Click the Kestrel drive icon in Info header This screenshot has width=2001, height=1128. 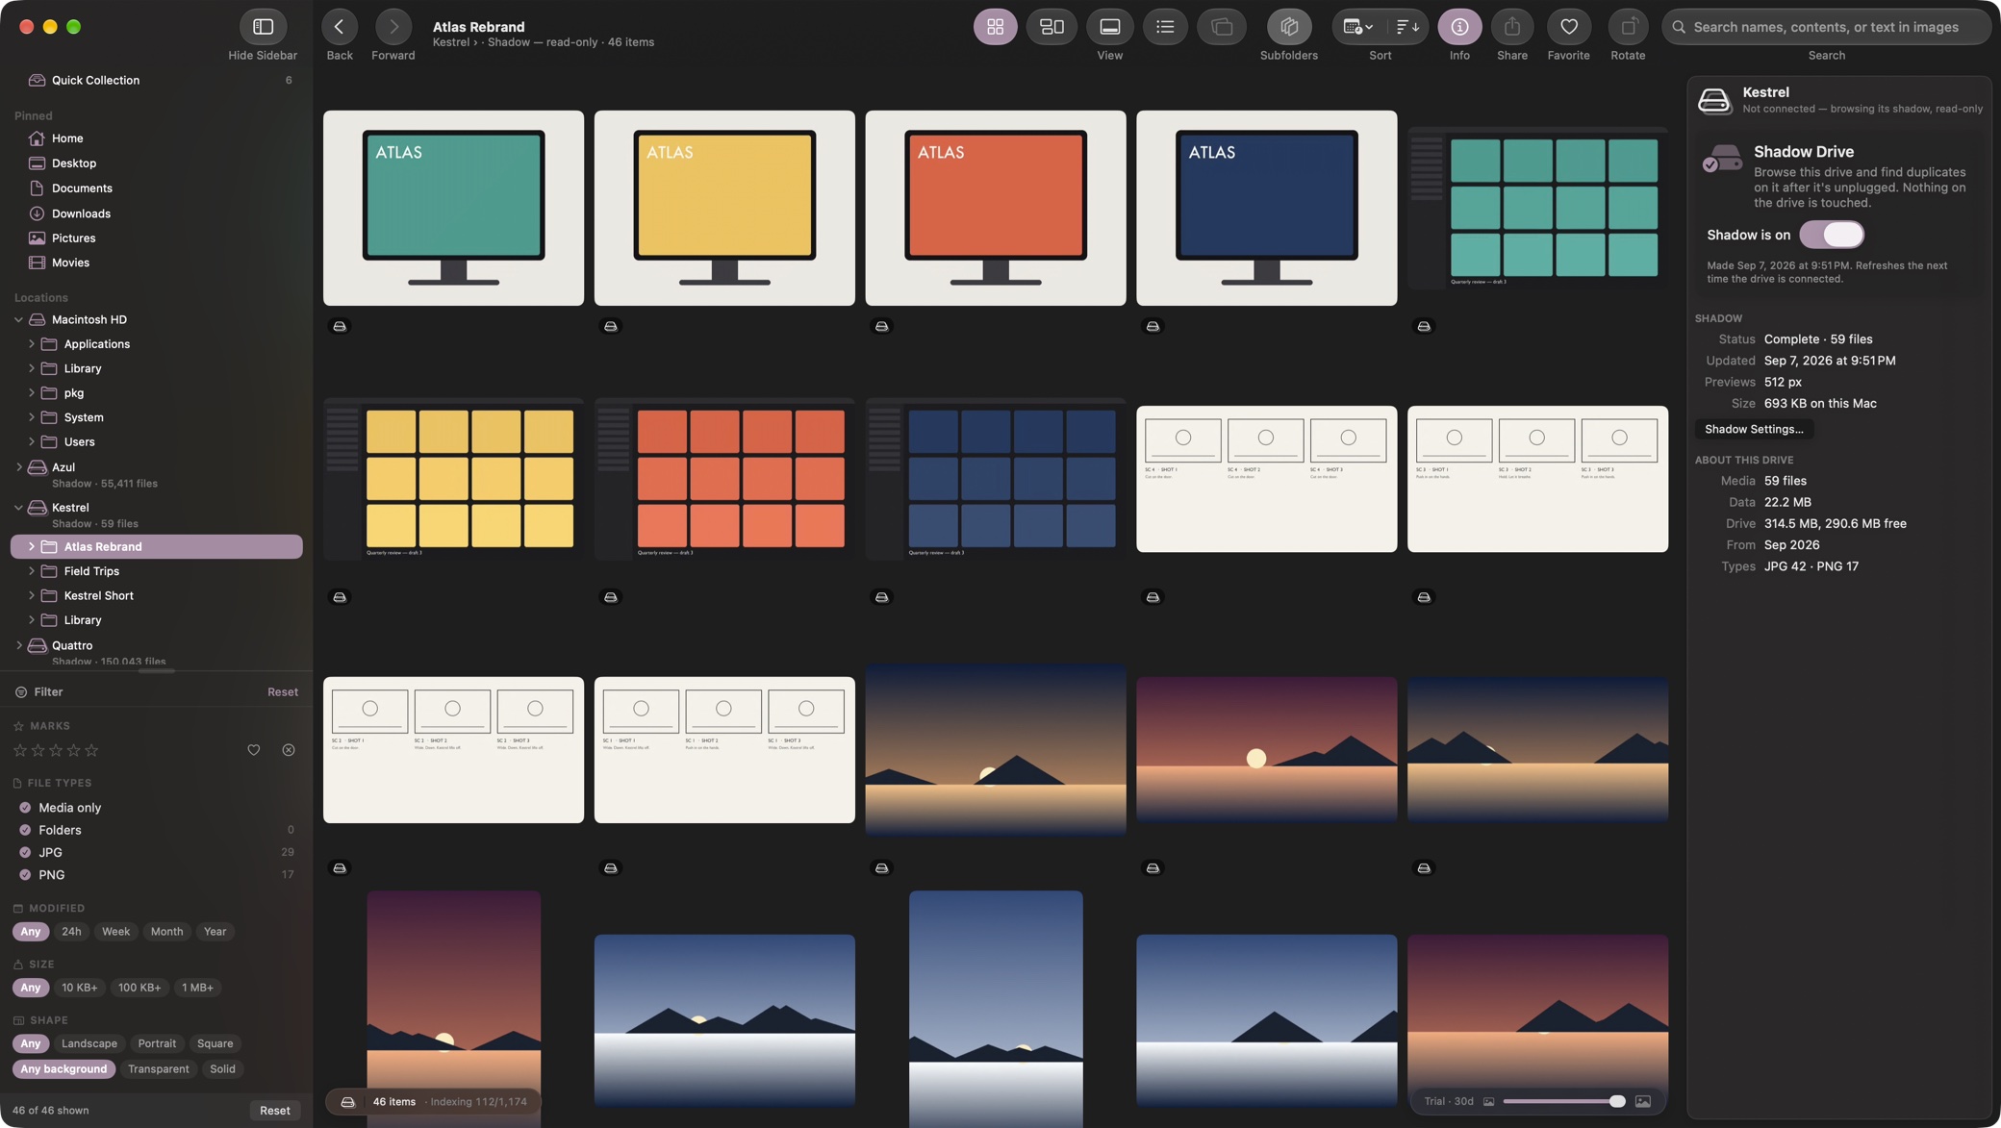[x=1714, y=100]
